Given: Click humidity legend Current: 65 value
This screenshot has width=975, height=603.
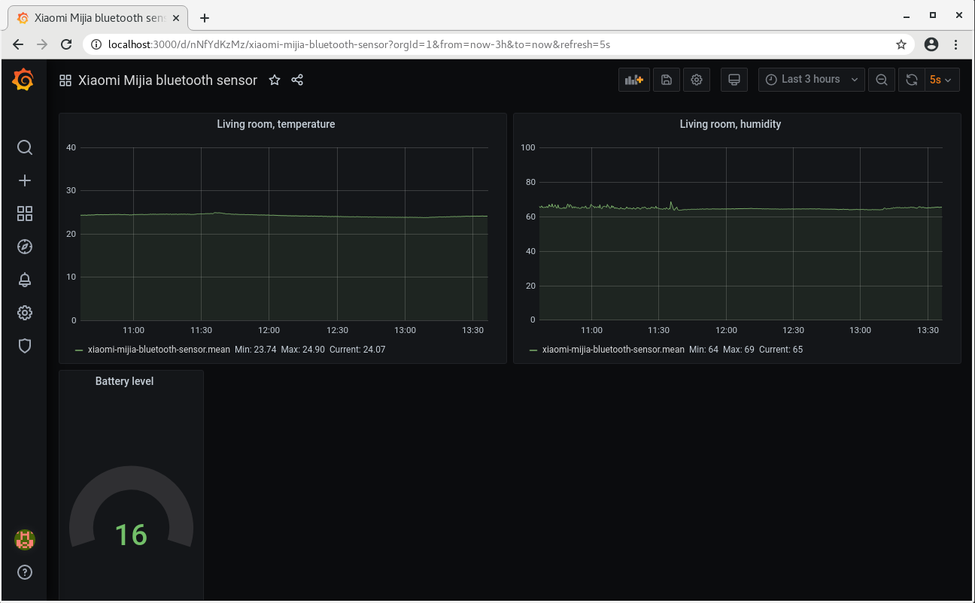Looking at the screenshot, I should tap(781, 350).
